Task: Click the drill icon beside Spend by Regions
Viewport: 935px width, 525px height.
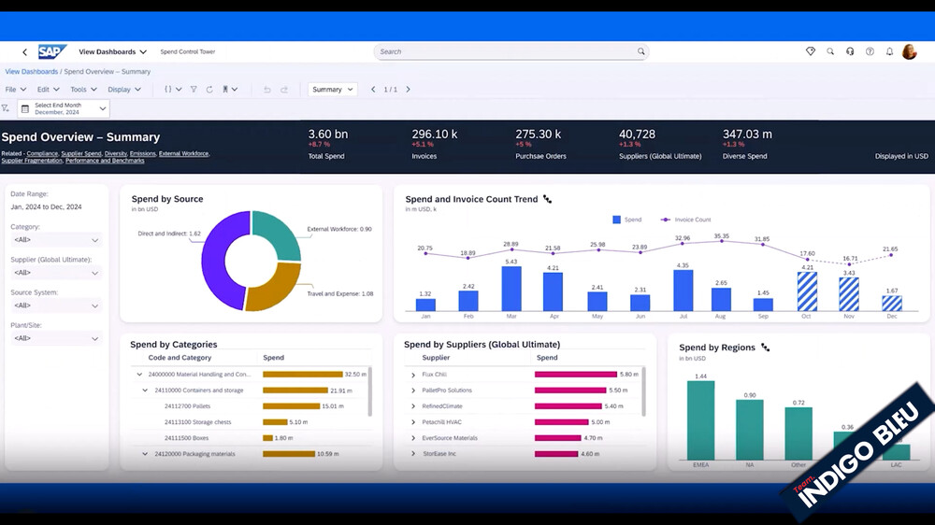Action: 765,348
